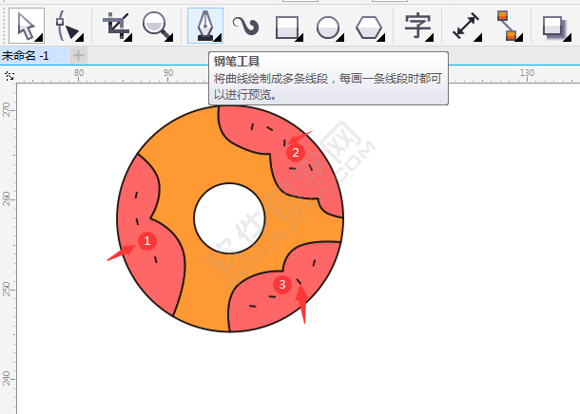Image resolution: width=580 pixels, height=414 pixels.
Task: Select the Pen tool
Action: [204, 25]
